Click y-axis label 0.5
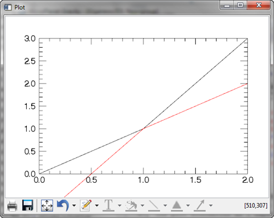This screenshot has height=218, width=274. pos(30,152)
